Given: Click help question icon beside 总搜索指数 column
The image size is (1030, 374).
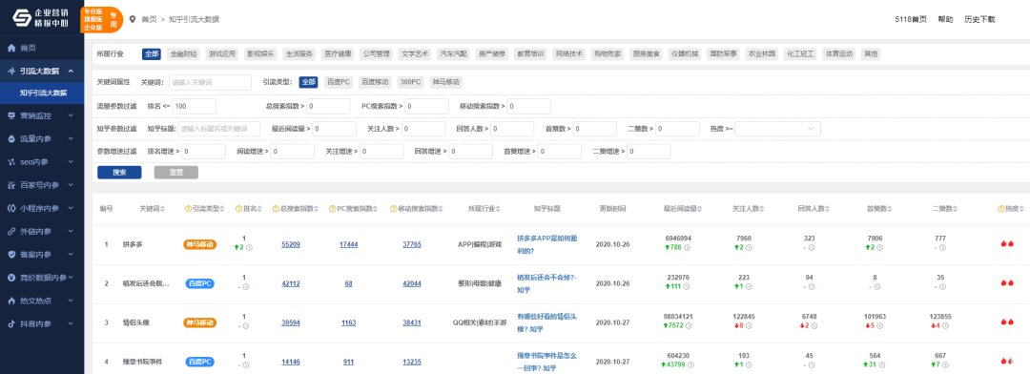Looking at the screenshot, I should [x=276, y=208].
